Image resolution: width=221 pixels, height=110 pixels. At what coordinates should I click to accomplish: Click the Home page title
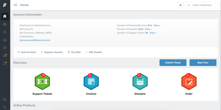pyautogui.click(x=24, y=5)
